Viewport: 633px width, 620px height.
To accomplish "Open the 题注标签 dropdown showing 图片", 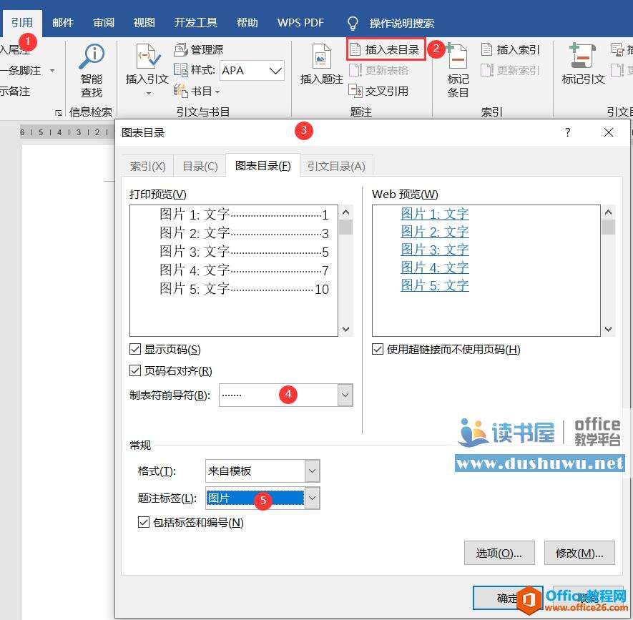I will pyautogui.click(x=311, y=498).
